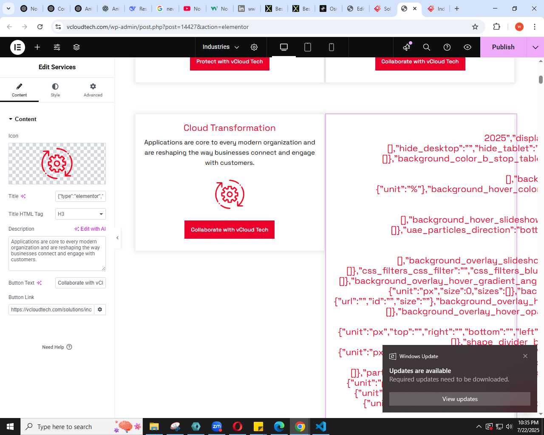Open File Explorer from the taskbar
544x435 pixels.
click(154, 427)
